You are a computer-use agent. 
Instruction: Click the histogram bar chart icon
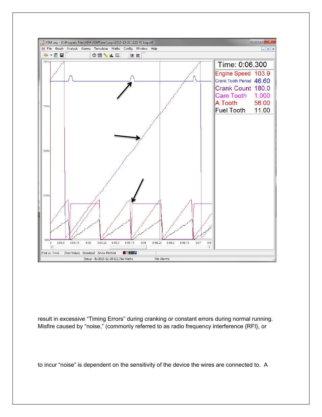(111, 55)
